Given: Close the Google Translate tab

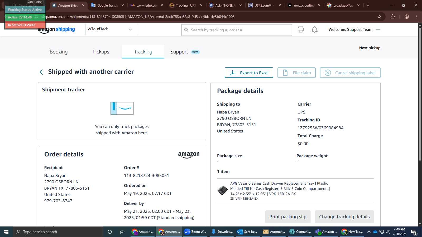Looking at the screenshot, I should 123,5.
